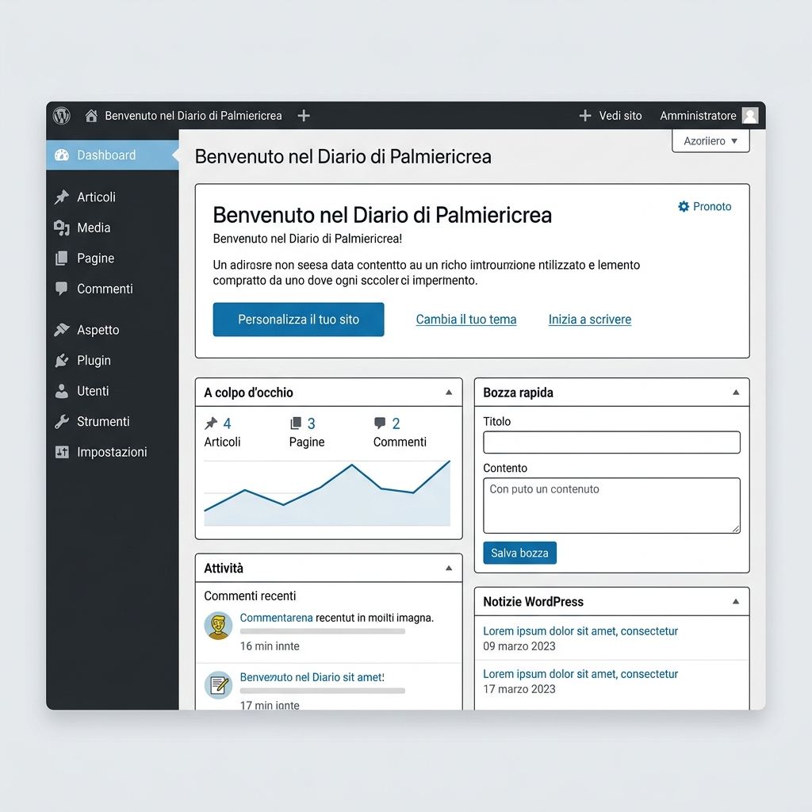Image resolution: width=812 pixels, height=812 pixels.
Task: Click the commenter avatar thumbnail in Attività
Action: click(218, 626)
